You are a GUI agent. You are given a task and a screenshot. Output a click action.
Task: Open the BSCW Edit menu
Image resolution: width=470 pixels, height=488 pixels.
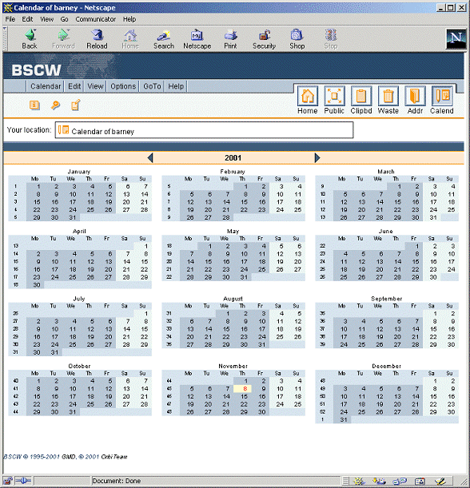coord(74,86)
